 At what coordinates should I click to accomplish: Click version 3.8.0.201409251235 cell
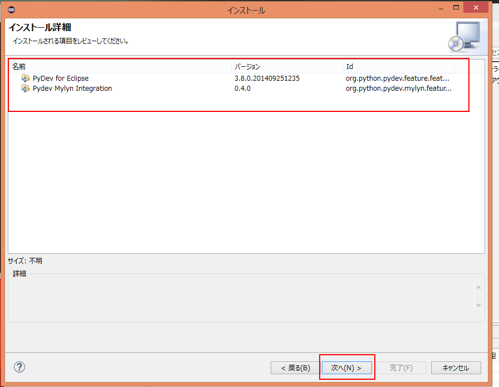[267, 79]
